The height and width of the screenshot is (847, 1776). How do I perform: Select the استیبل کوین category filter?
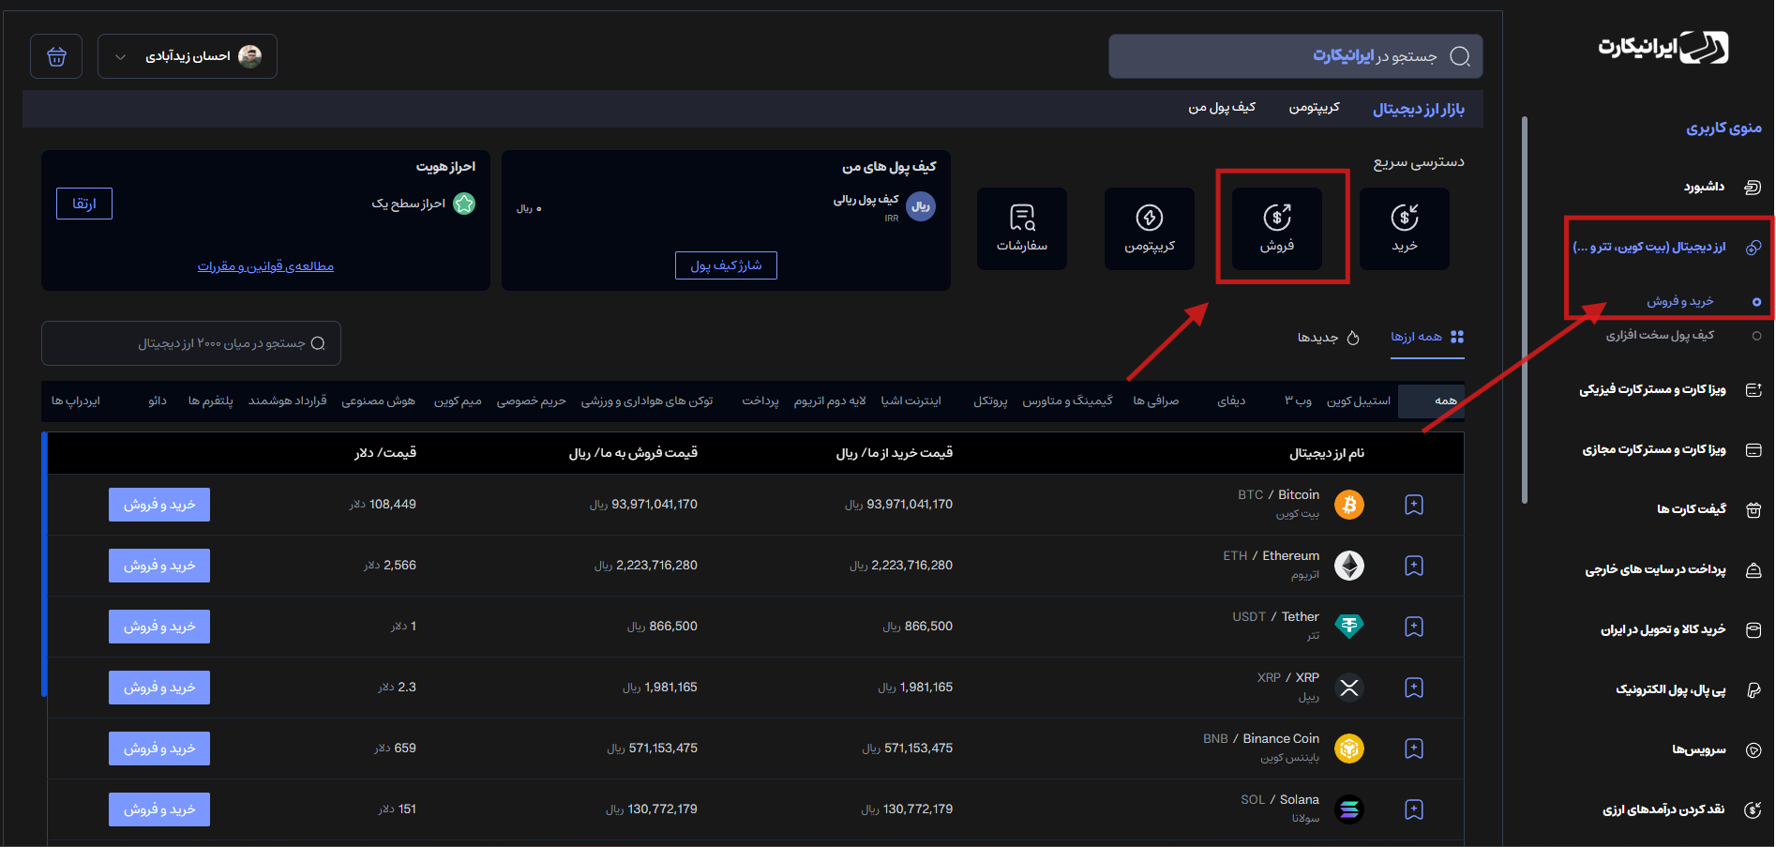pos(1359,401)
